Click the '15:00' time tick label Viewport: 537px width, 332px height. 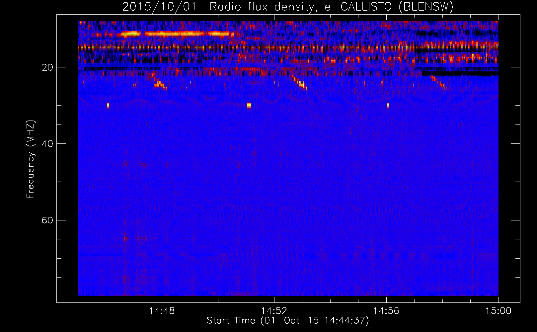coord(498,311)
